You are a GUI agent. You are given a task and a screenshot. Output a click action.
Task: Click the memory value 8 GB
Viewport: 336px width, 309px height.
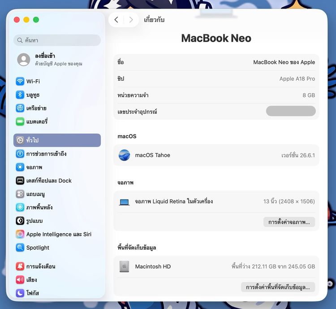tap(309, 95)
